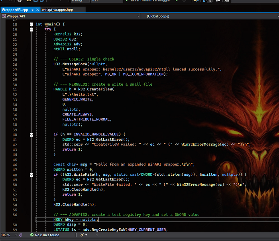Screen dimensions: 279x241
Task: Close the WrapperAPI.cpp tab
Action: point(37,10)
